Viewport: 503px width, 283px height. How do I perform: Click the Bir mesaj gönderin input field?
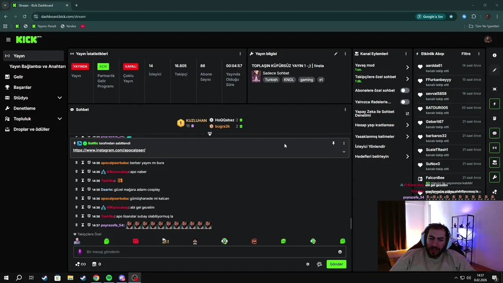[x=210, y=252]
